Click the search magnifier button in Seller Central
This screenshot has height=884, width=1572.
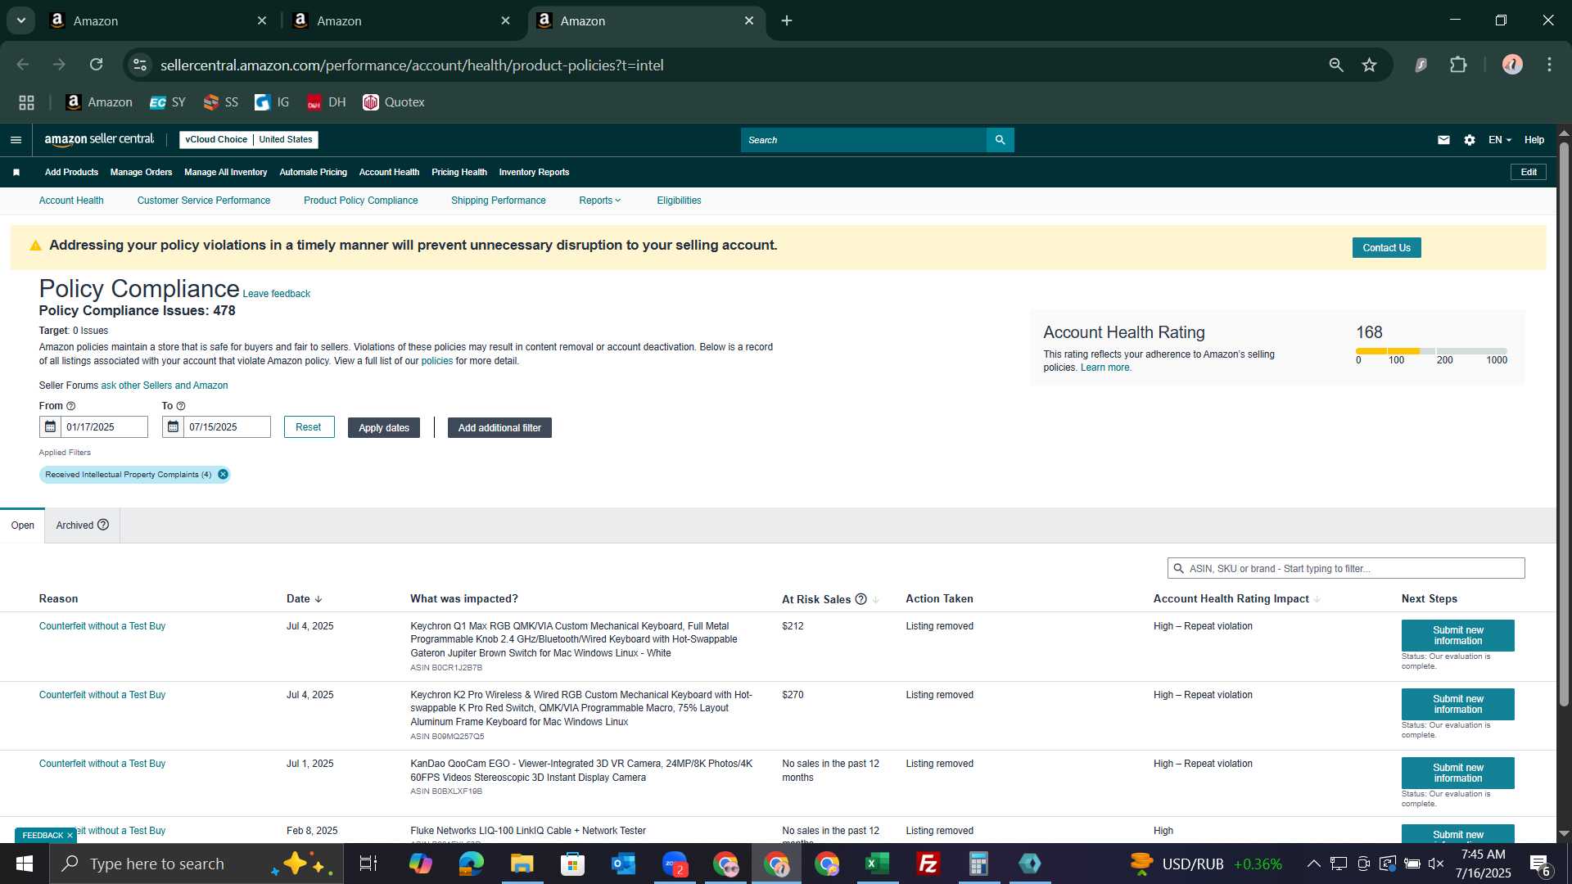1000,140
